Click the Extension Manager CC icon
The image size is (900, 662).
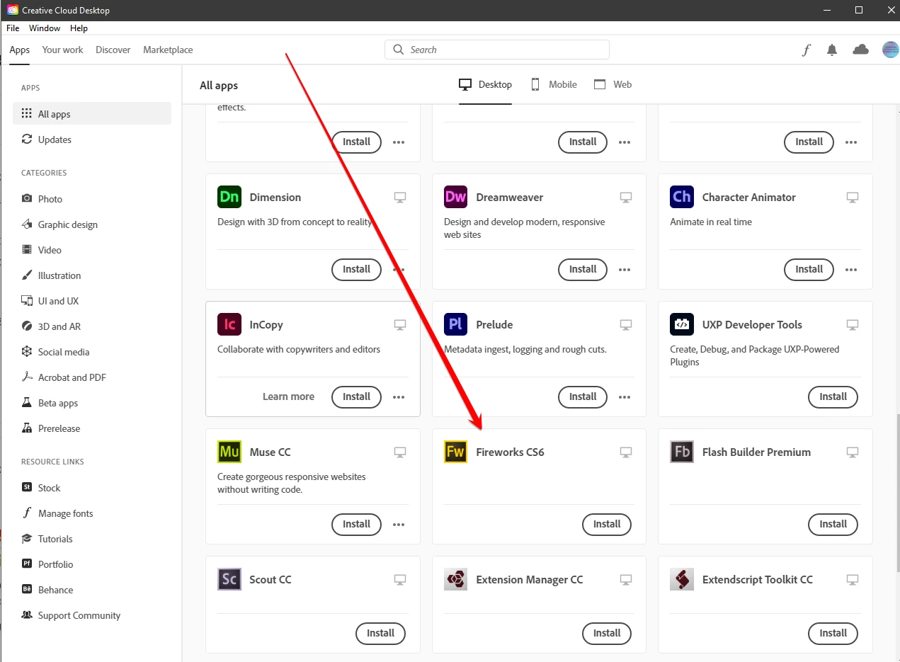pos(455,579)
